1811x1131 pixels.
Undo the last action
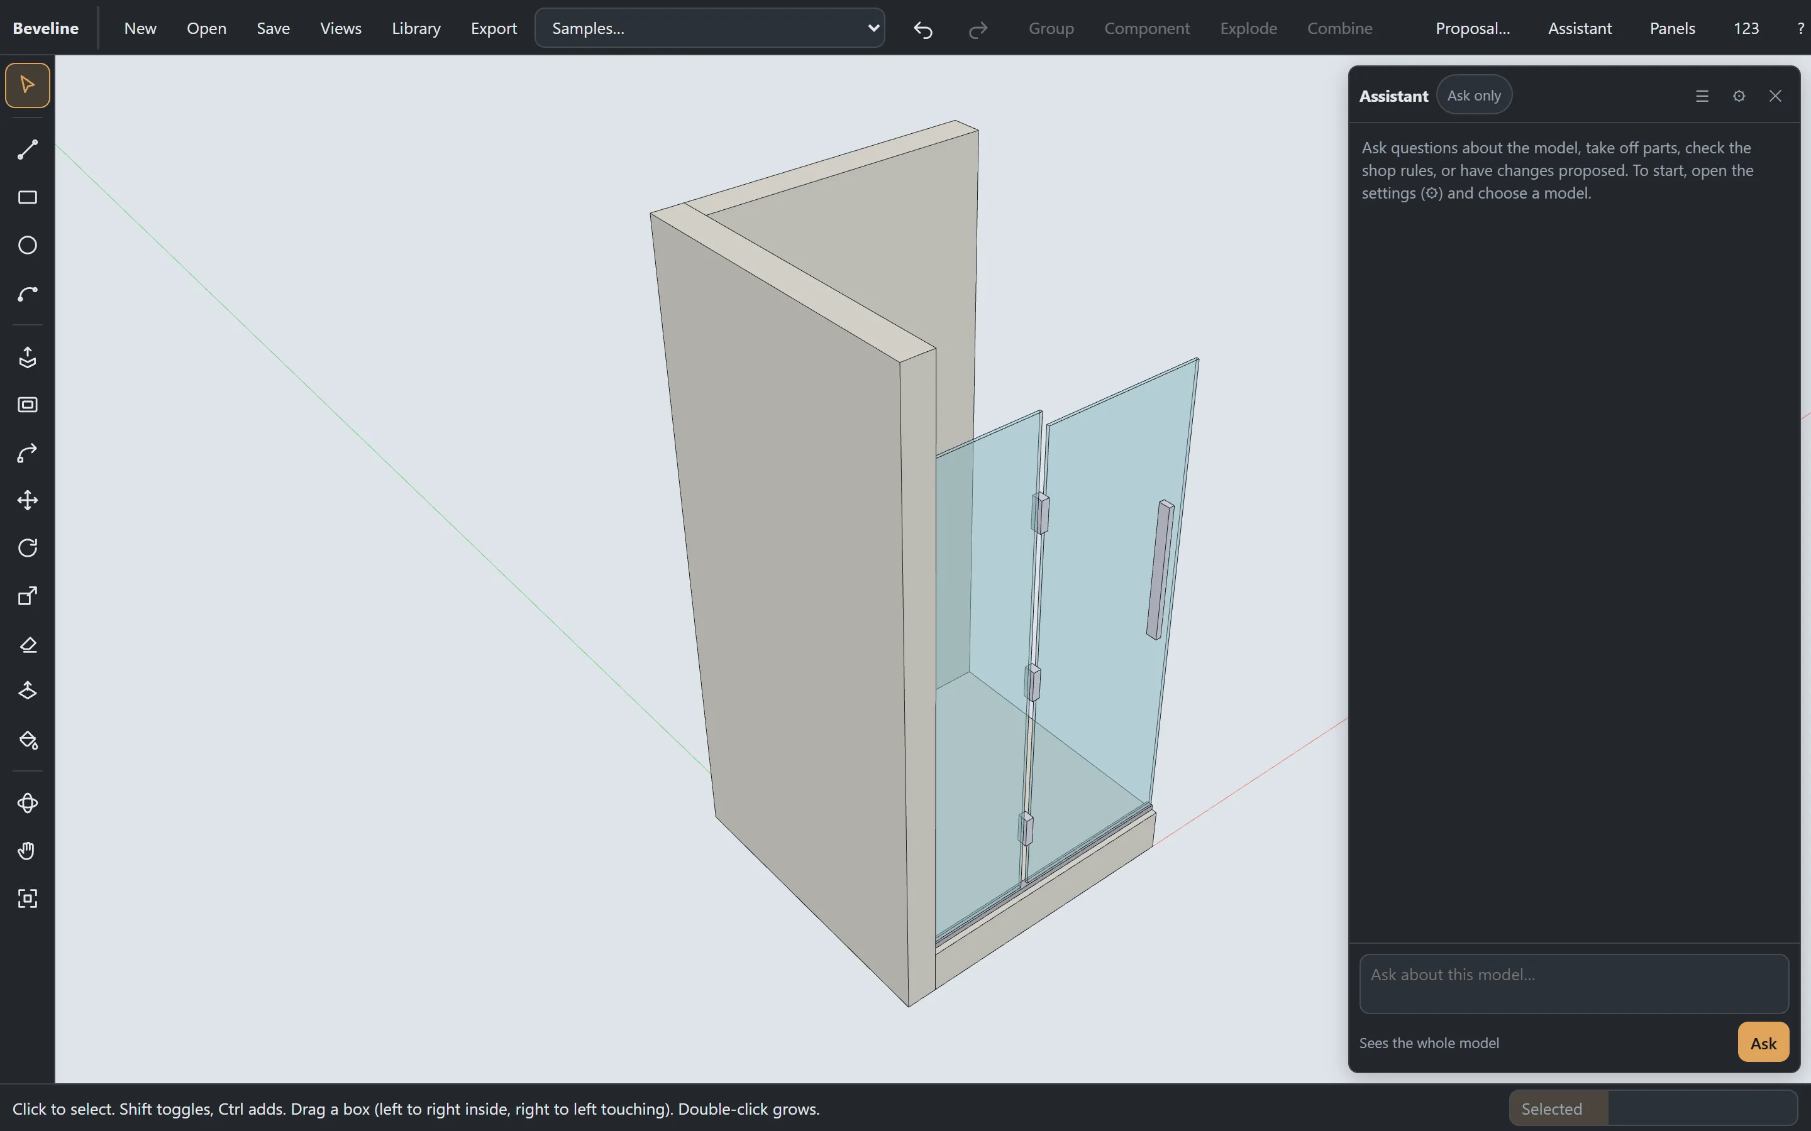[x=924, y=28]
